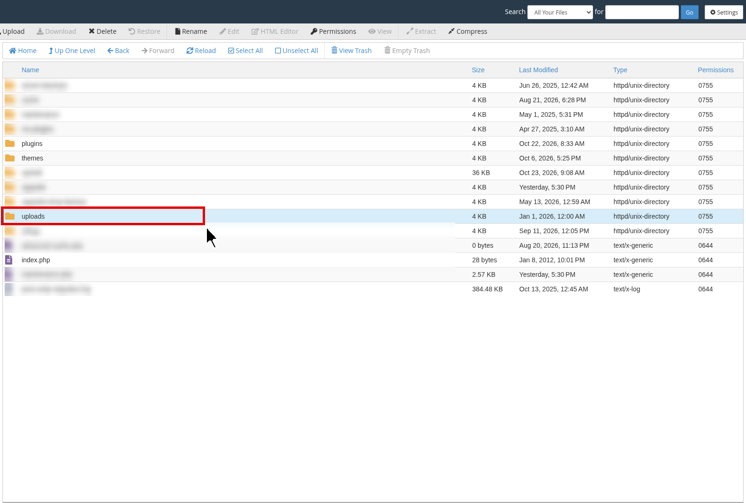Click the View toolbar button

coord(380,31)
